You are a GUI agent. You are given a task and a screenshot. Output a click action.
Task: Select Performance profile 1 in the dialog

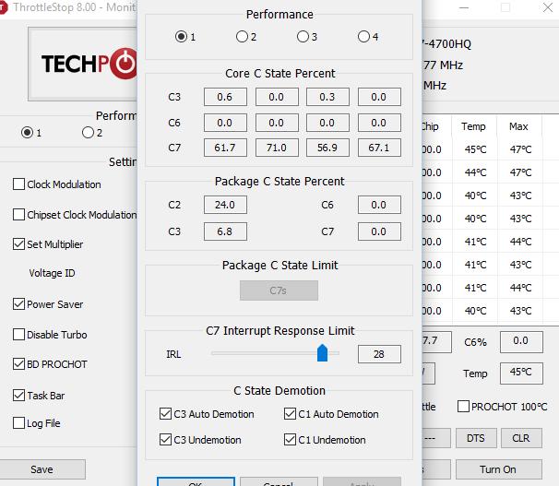point(181,36)
